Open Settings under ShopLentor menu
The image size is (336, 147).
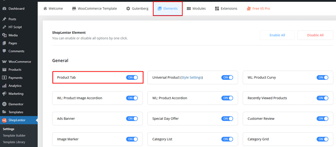(8, 129)
